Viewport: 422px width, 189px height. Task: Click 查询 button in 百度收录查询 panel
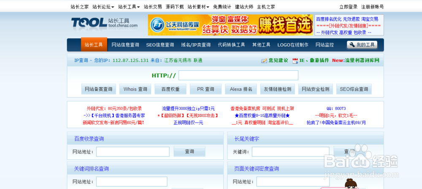click(x=189, y=151)
